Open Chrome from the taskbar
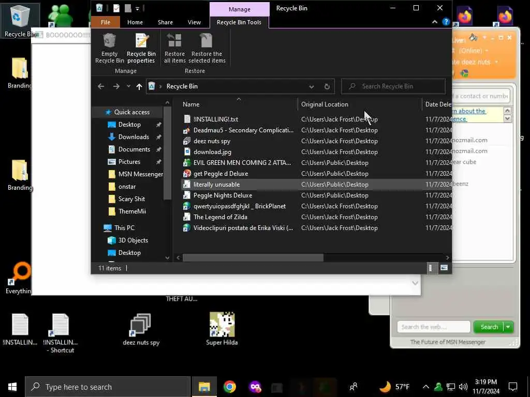 [229, 387]
